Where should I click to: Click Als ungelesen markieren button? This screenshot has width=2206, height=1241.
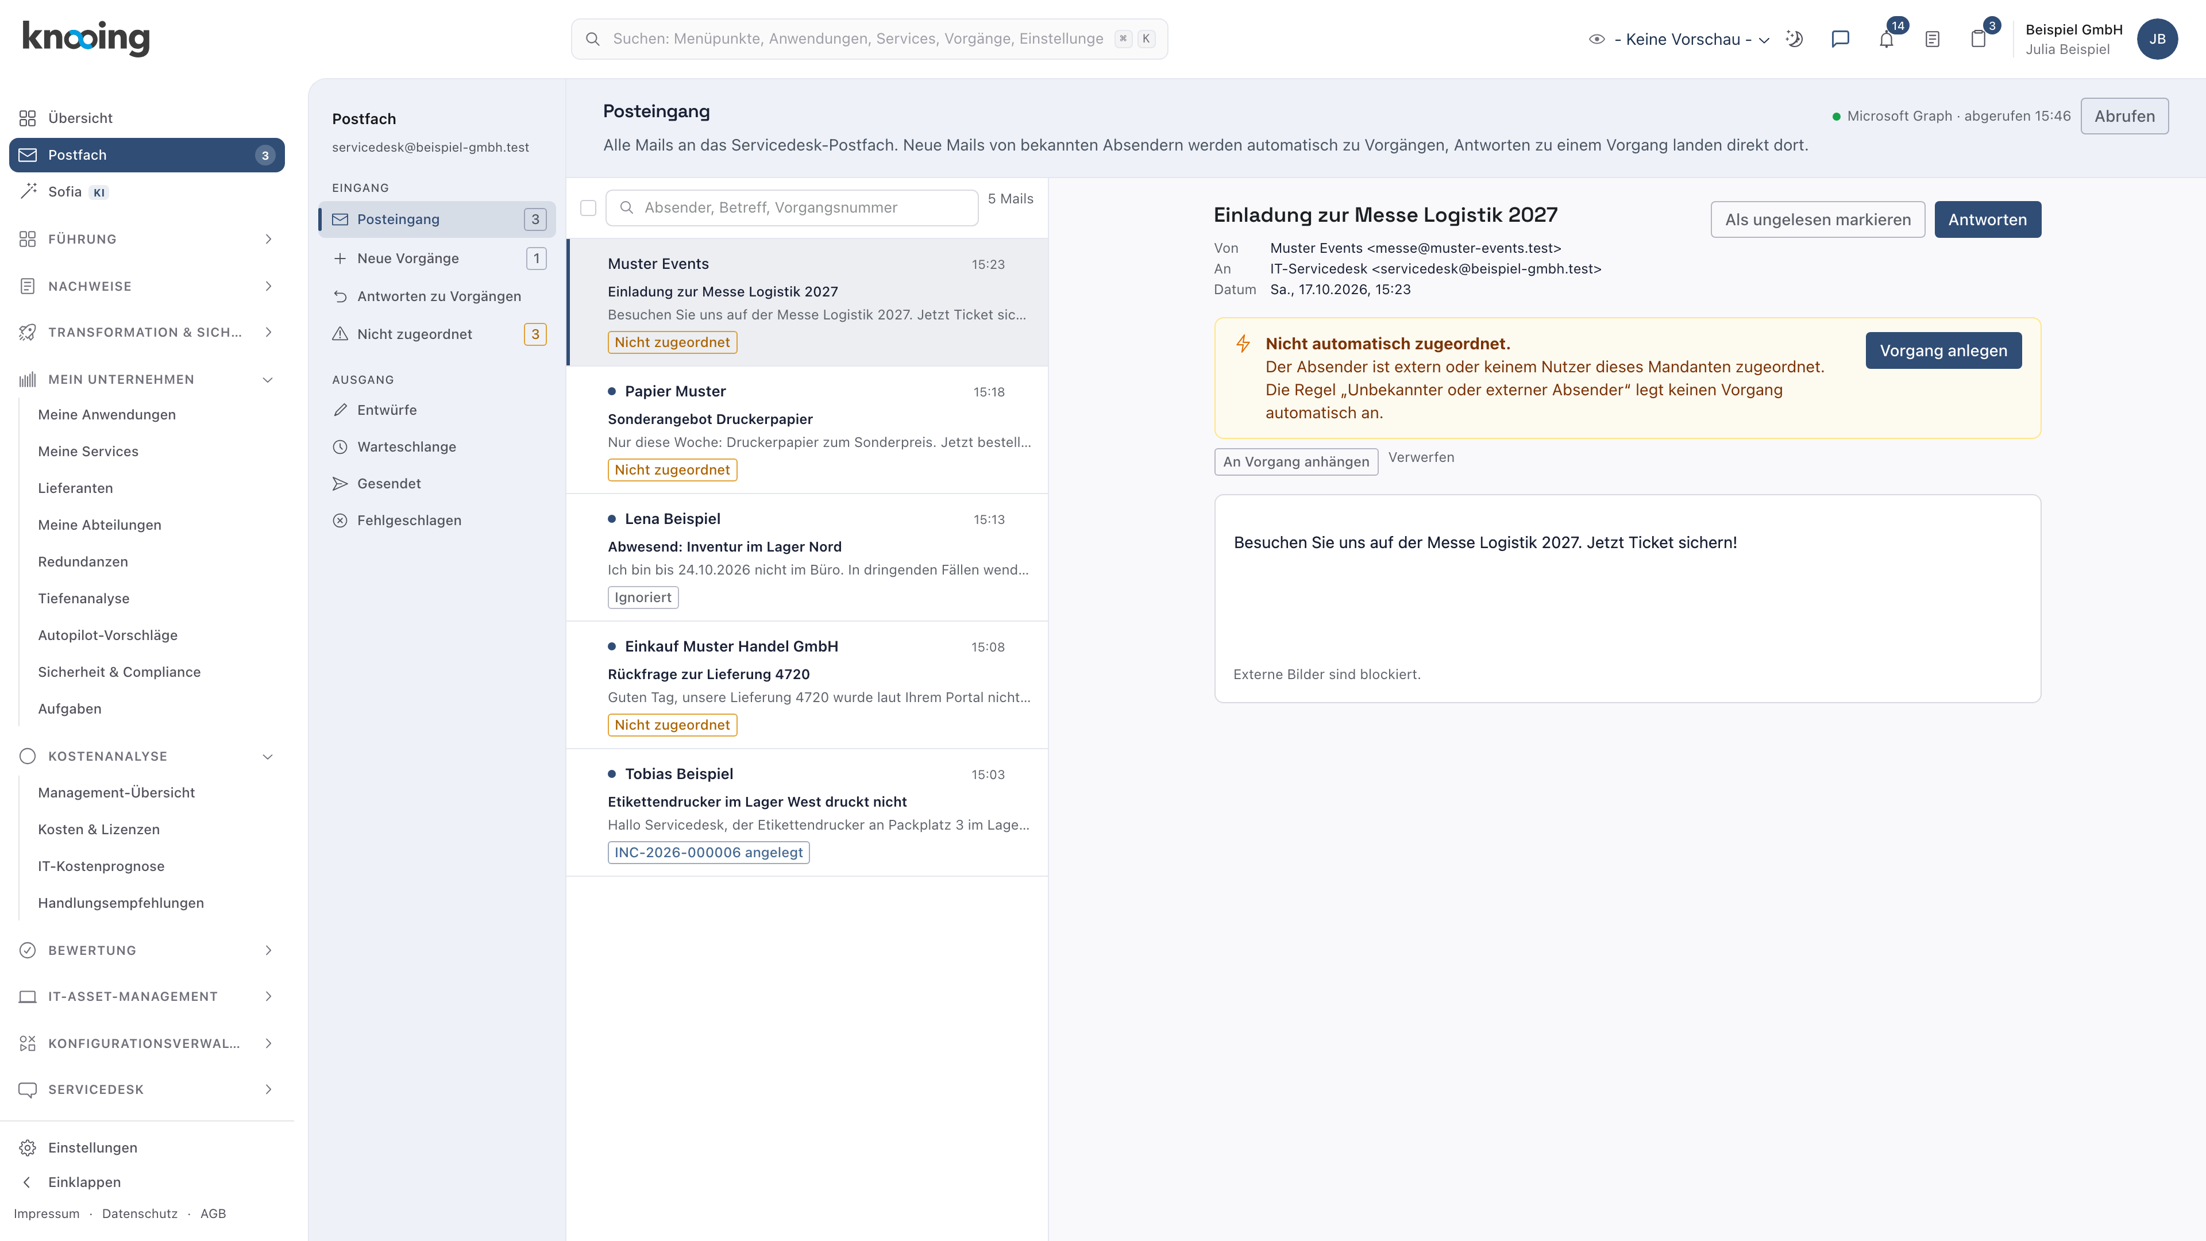[1817, 220]
